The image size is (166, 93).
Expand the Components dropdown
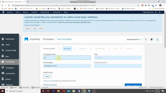coord(45,12)
